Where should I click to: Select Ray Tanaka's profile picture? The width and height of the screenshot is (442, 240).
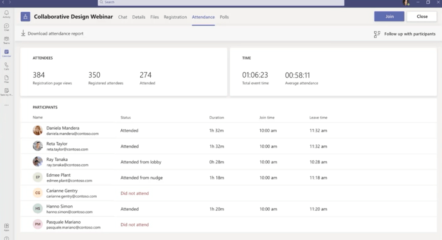tap(38, 162)
